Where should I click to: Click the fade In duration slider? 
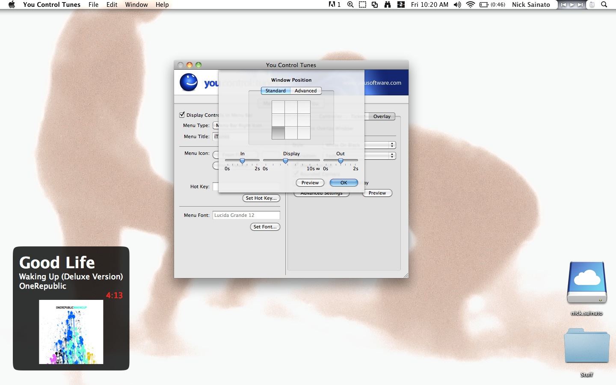(x=242, y=161)
